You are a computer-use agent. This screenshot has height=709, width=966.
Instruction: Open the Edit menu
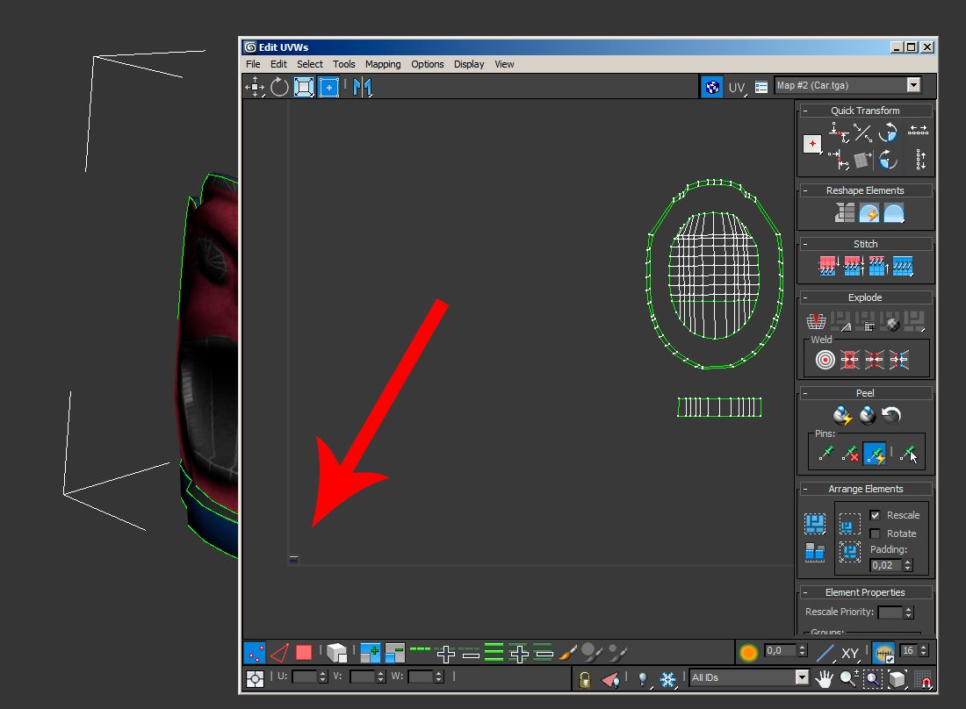click(x=278, y=64)
